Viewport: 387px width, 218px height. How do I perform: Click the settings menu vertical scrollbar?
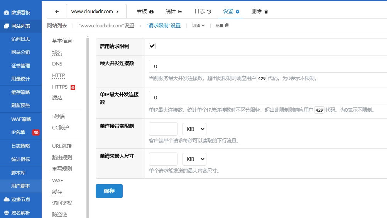[x=88, y=127]
